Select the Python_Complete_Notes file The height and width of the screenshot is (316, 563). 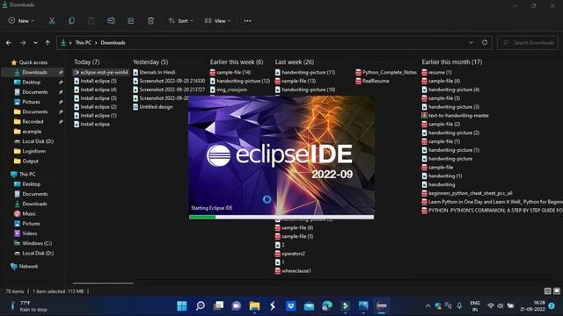click(x=386, y=72)
